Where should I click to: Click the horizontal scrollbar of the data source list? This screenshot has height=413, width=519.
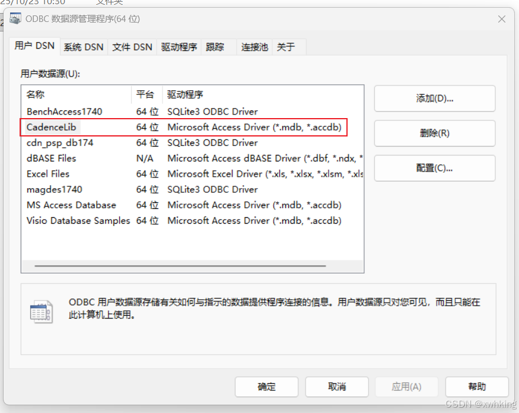click(x=180, y=266)
